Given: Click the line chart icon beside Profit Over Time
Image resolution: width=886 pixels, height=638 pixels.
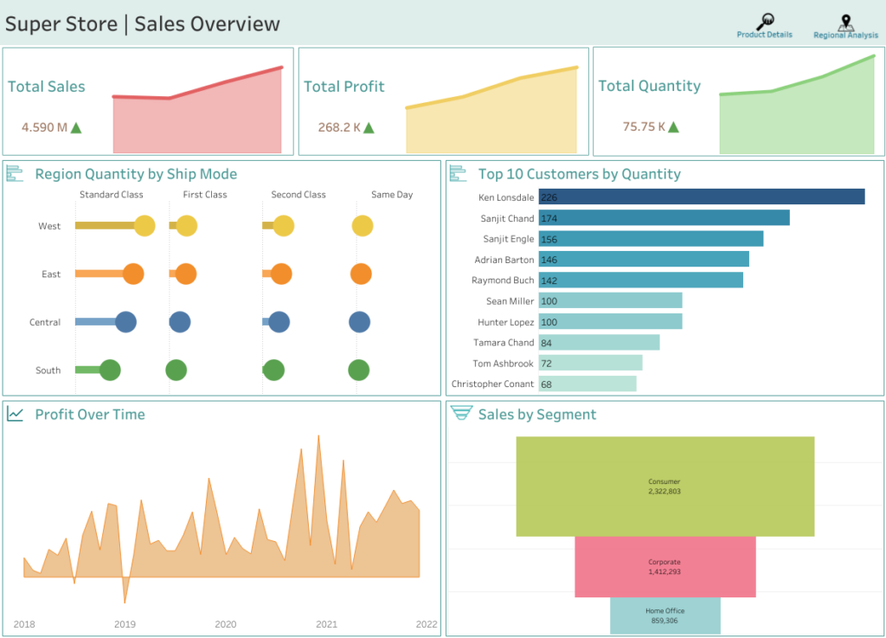Looking at the screenshot, I should tap(16, 415).
